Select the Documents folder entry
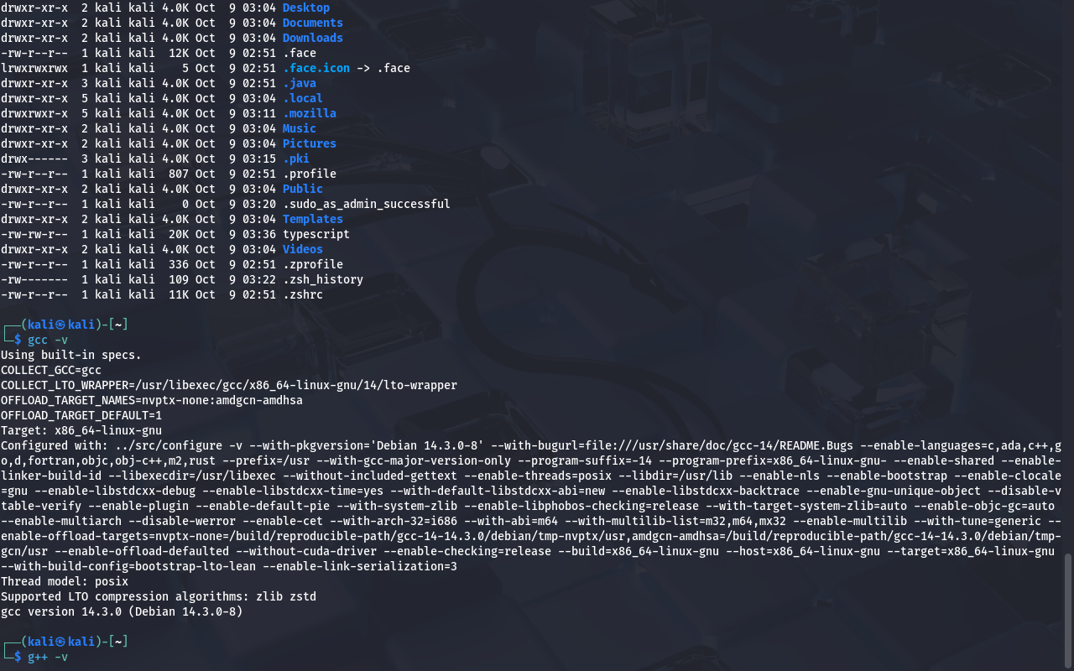Image resolution: width=1074 pixels, height=671 pixels. click(x=312, y=23)
